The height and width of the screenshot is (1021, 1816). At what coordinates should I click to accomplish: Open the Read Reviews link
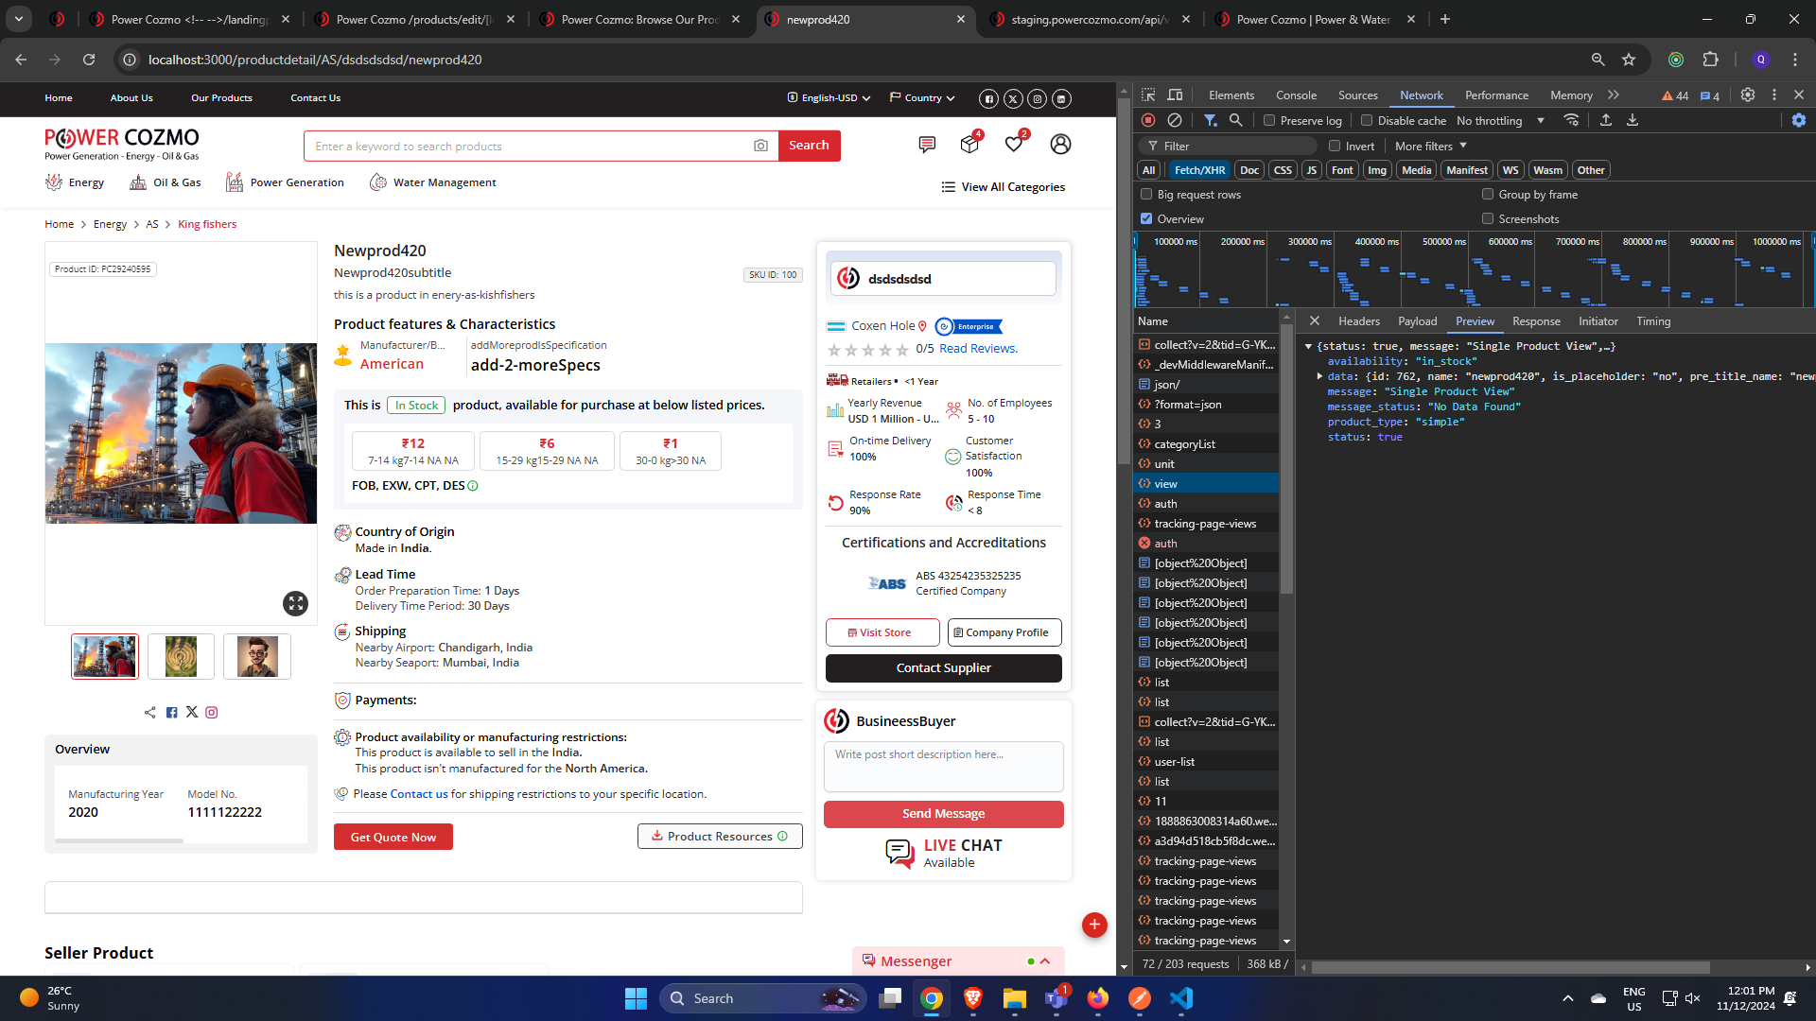pos(978,349)
